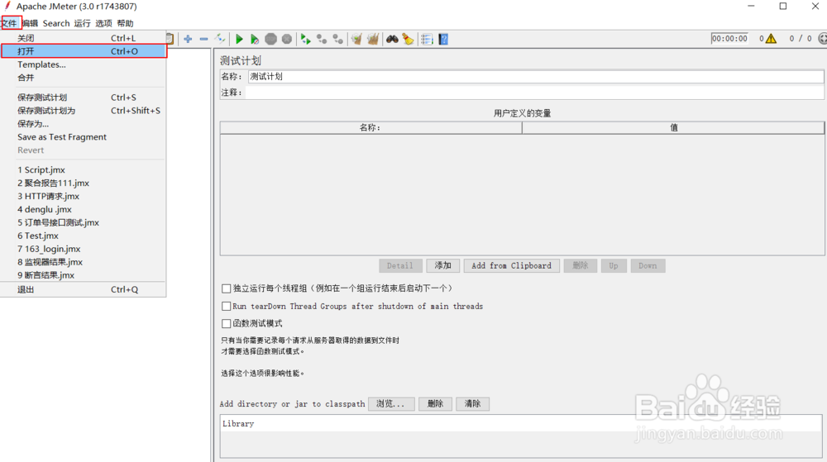Choose 保存为... menu entry

(84, 124)
